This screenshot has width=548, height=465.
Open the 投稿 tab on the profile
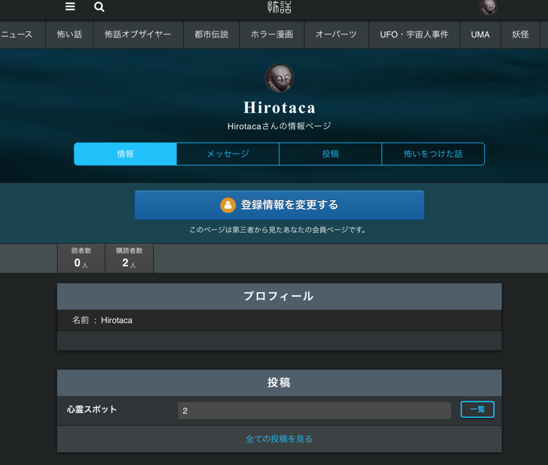tap(330, 154)
